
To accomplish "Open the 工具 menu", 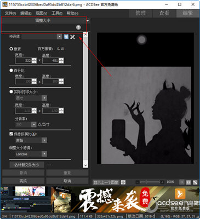I will tap(57, 13).
